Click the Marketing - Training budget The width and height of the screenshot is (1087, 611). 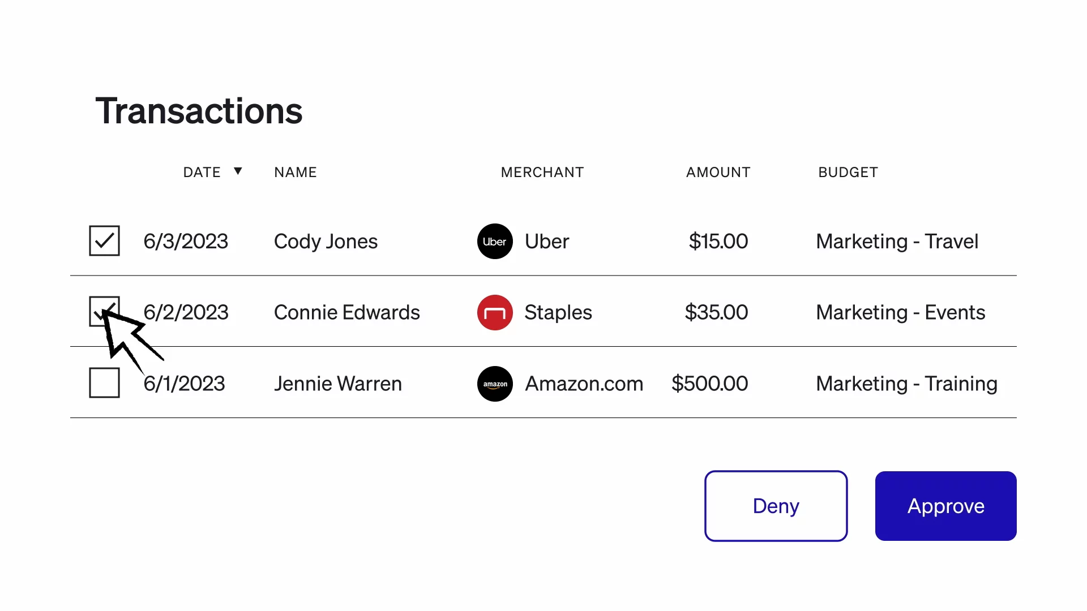click(x=906, y=384)
